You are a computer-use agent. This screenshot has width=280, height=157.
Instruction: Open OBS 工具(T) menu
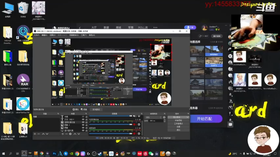[84, 35]
